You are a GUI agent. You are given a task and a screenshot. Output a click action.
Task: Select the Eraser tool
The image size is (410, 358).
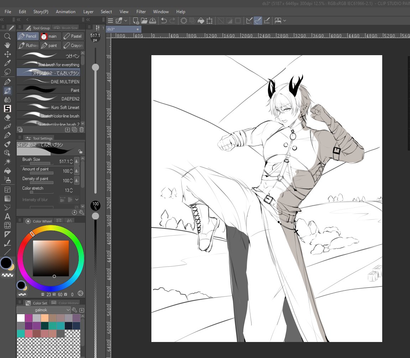[x=7, y=117]
